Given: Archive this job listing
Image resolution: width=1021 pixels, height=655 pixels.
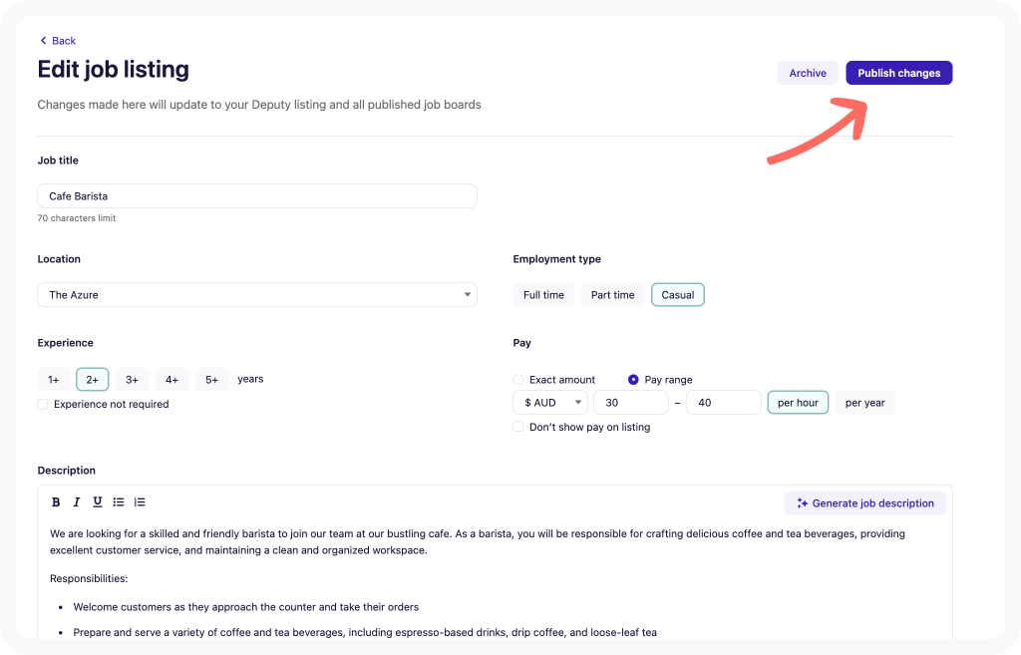Looking at the screenshot, I should point(808,73).
